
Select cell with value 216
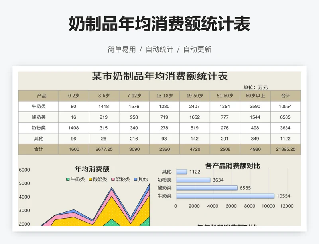click(134, 139)
